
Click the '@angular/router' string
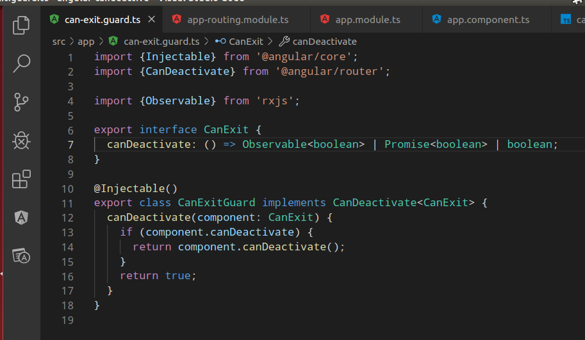tap(329, 71)
